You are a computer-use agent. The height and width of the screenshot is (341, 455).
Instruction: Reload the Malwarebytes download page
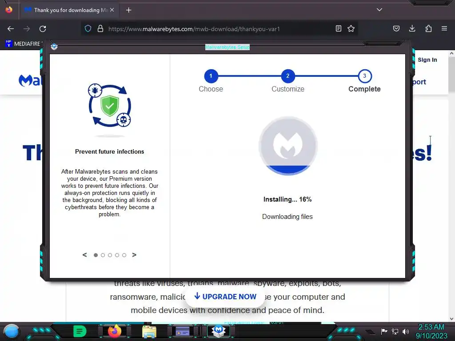tap(43, 29)
